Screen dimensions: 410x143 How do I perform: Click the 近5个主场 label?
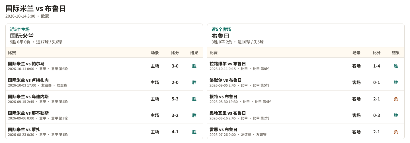pos(20,29)
